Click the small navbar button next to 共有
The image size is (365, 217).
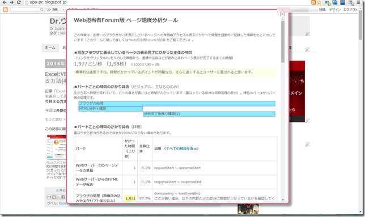63,10
